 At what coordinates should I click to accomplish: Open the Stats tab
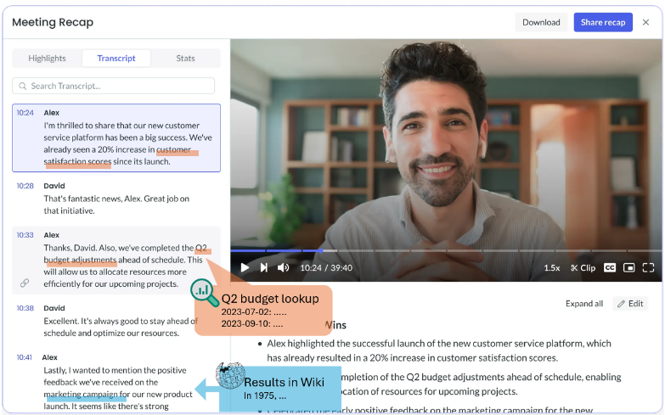tap(185, 58)
